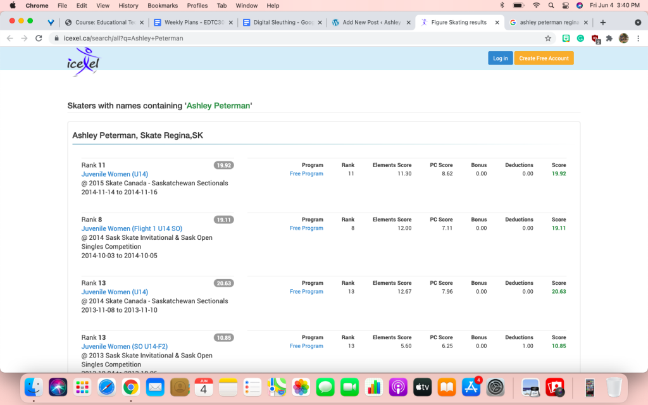This screenshot has height=405, width=648.
Task: Bookmark this page with the star icon
Action: 548,39
